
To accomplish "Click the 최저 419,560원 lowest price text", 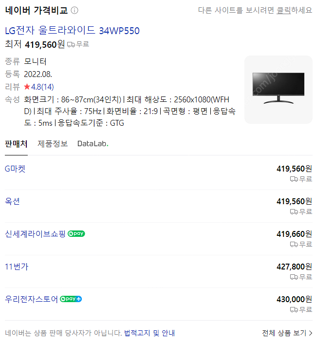I will (x=35, y=44).
